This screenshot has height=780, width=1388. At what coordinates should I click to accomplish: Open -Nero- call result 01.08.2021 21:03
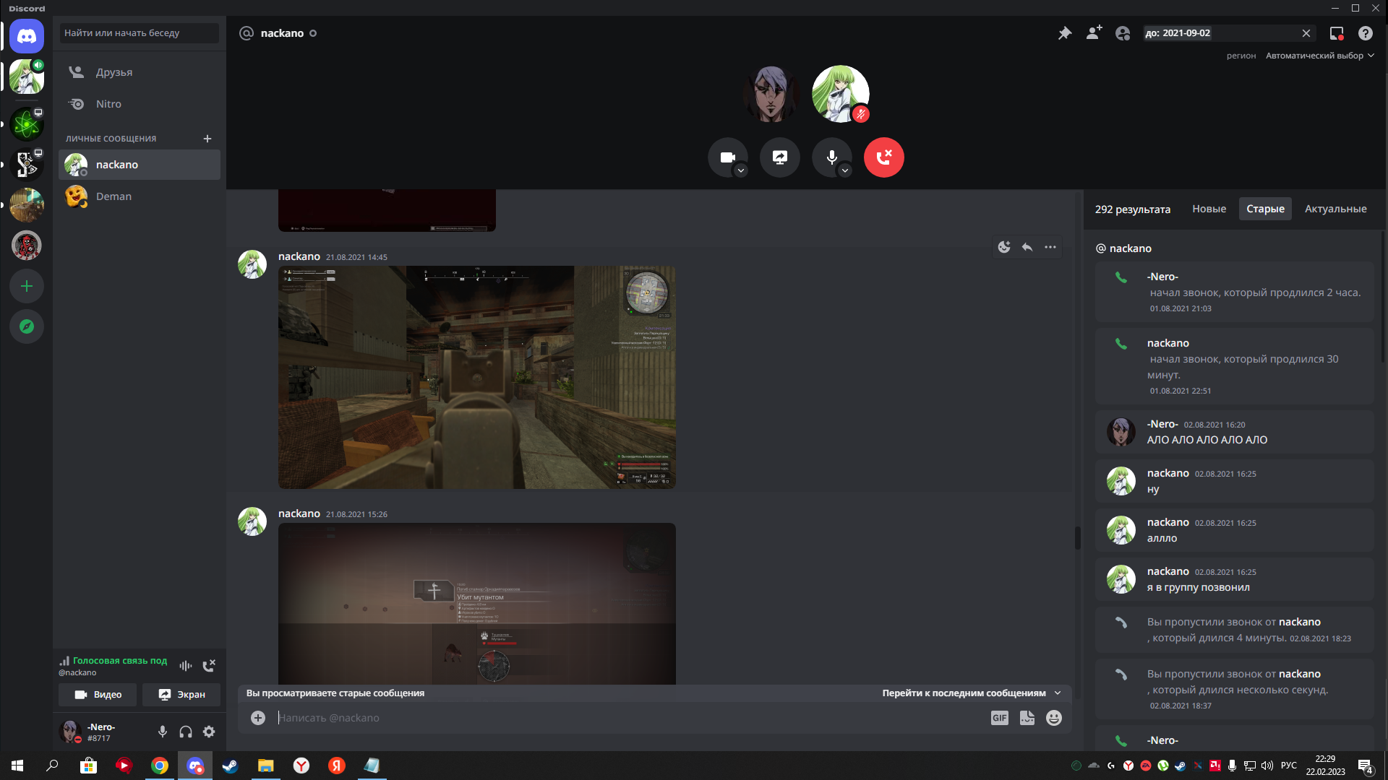[1235, 292]
